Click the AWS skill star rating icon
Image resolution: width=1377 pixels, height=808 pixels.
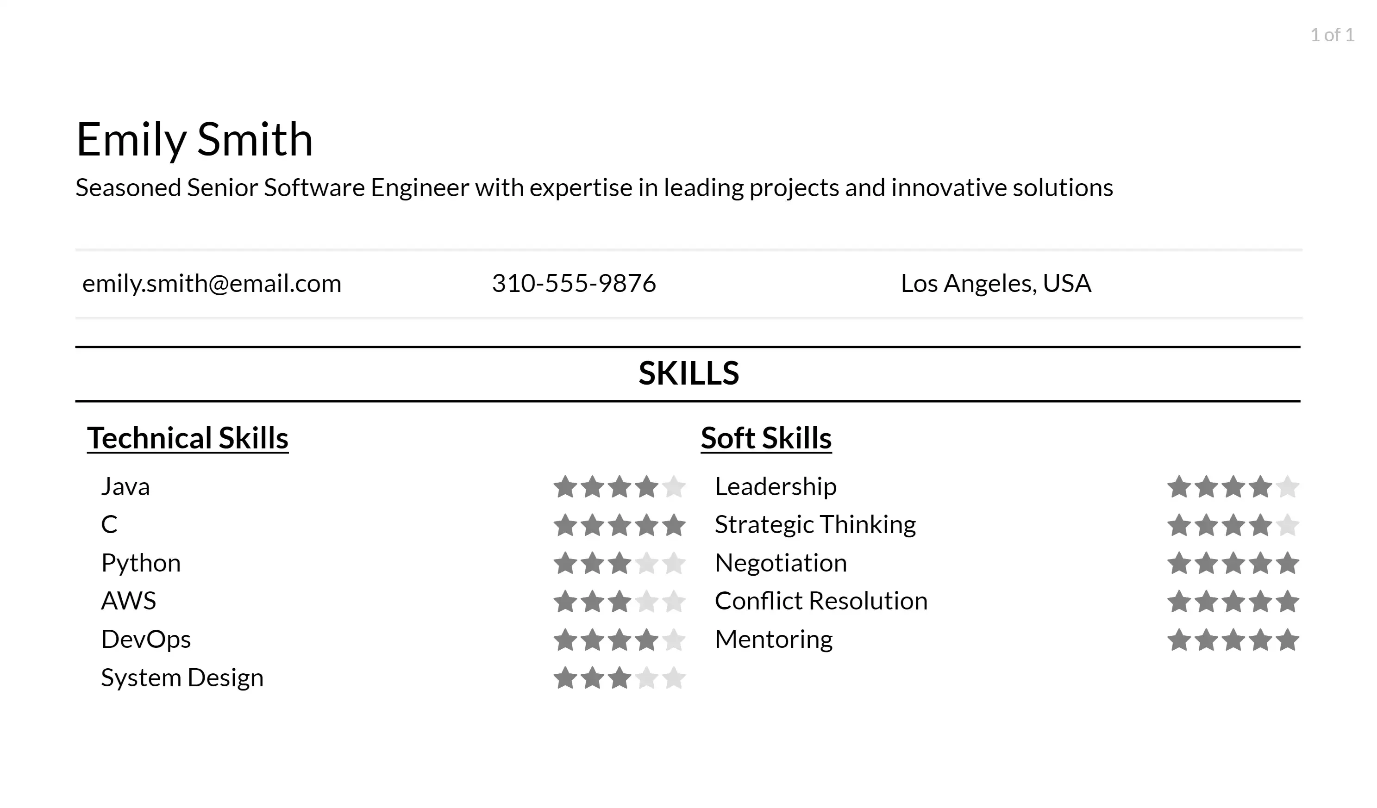click(x=620, y=601)
